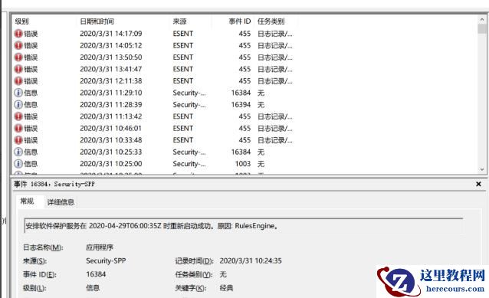Click info icon for 10:25:33 event
Screen dimensions: 489x298
coord(18,152)
